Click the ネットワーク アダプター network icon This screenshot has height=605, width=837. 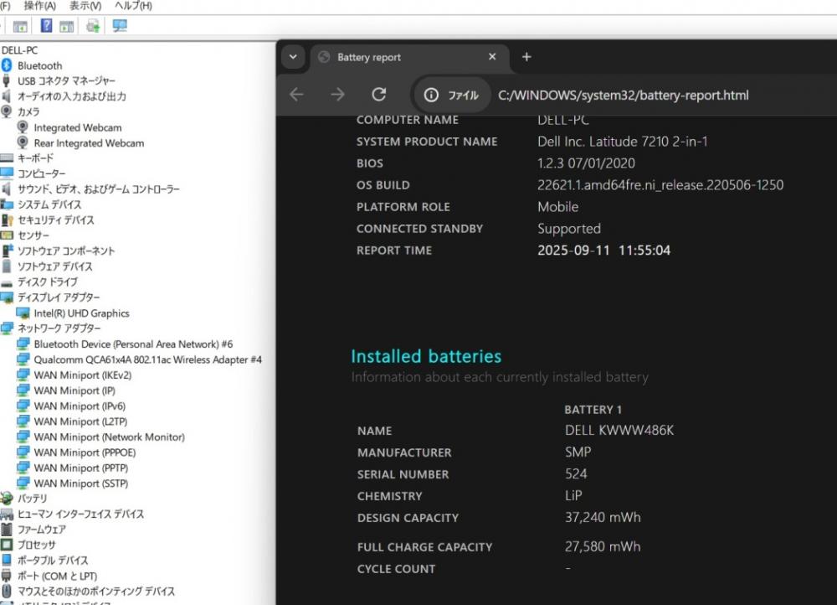tap(7, 328)
